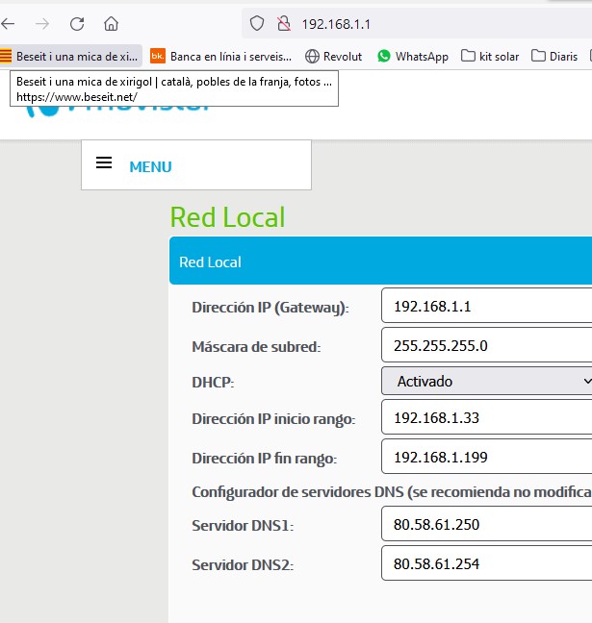This screenshot has width=592, height=623.
Task: Edit the Dirección IP (Gateway) field
Action: tap(486, 306)
